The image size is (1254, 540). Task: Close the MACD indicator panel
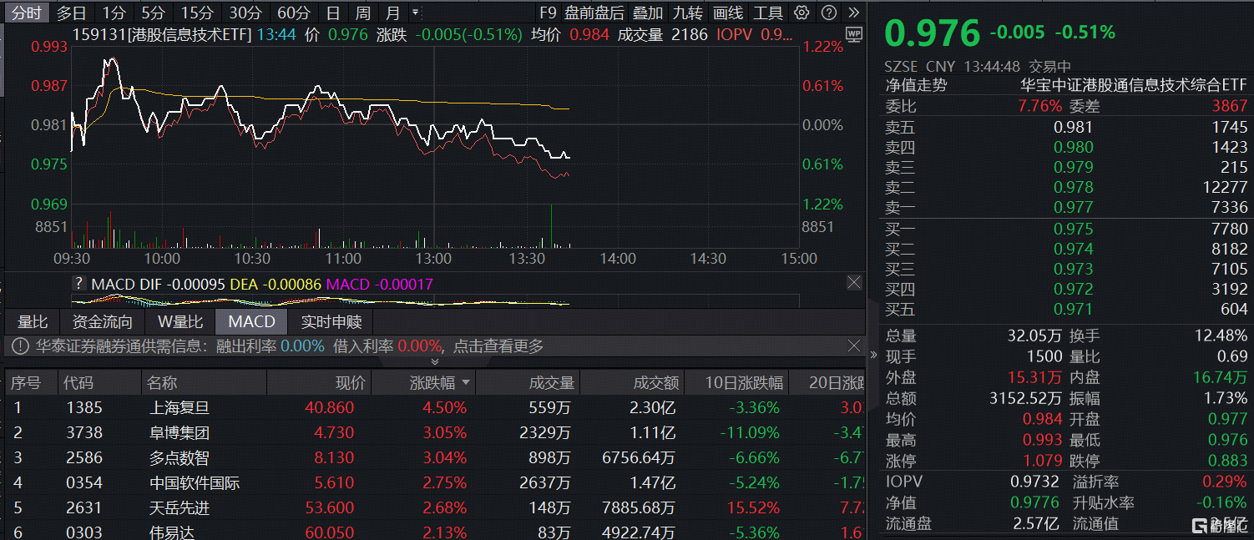853,284
